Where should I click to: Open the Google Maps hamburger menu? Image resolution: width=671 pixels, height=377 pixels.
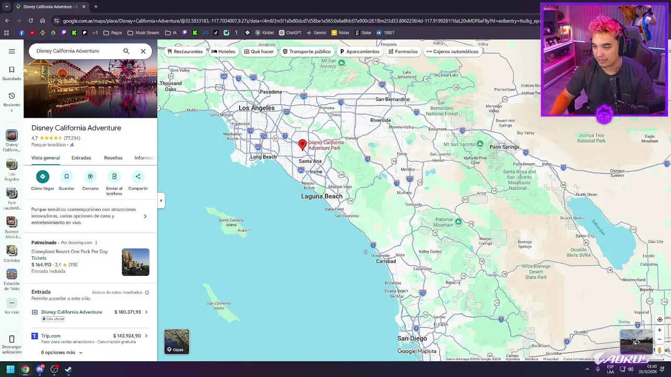click(x=12, y=51)
